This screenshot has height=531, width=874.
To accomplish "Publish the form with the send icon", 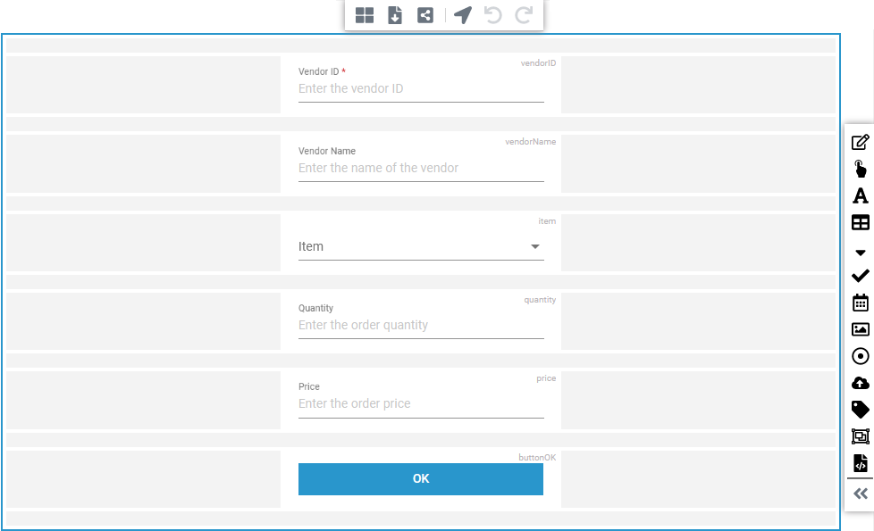I will point(461,14).
